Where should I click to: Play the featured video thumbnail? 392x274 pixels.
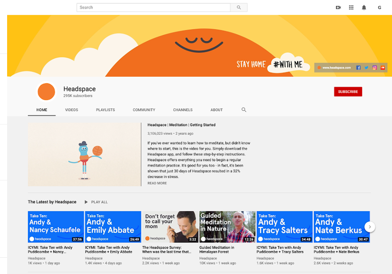coord(84,155)
